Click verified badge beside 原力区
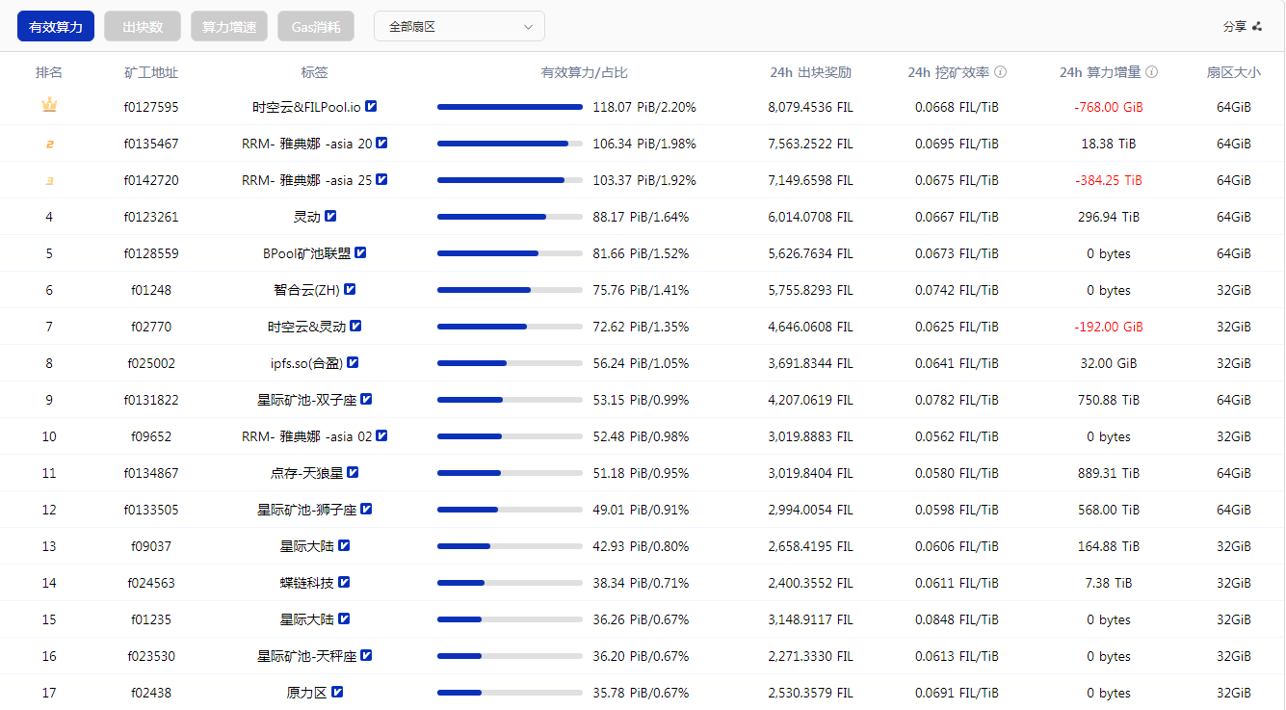This screenshot has height=710, width=1286. point(337,693)
